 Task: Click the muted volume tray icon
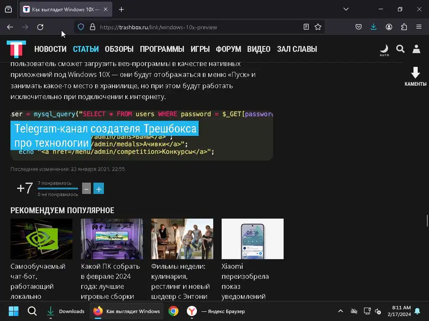tap(378, 311)
